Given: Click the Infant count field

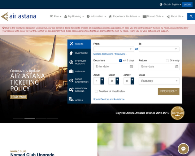Looking at the screenshot, I should pyautogui.click(x=127, y=81).
